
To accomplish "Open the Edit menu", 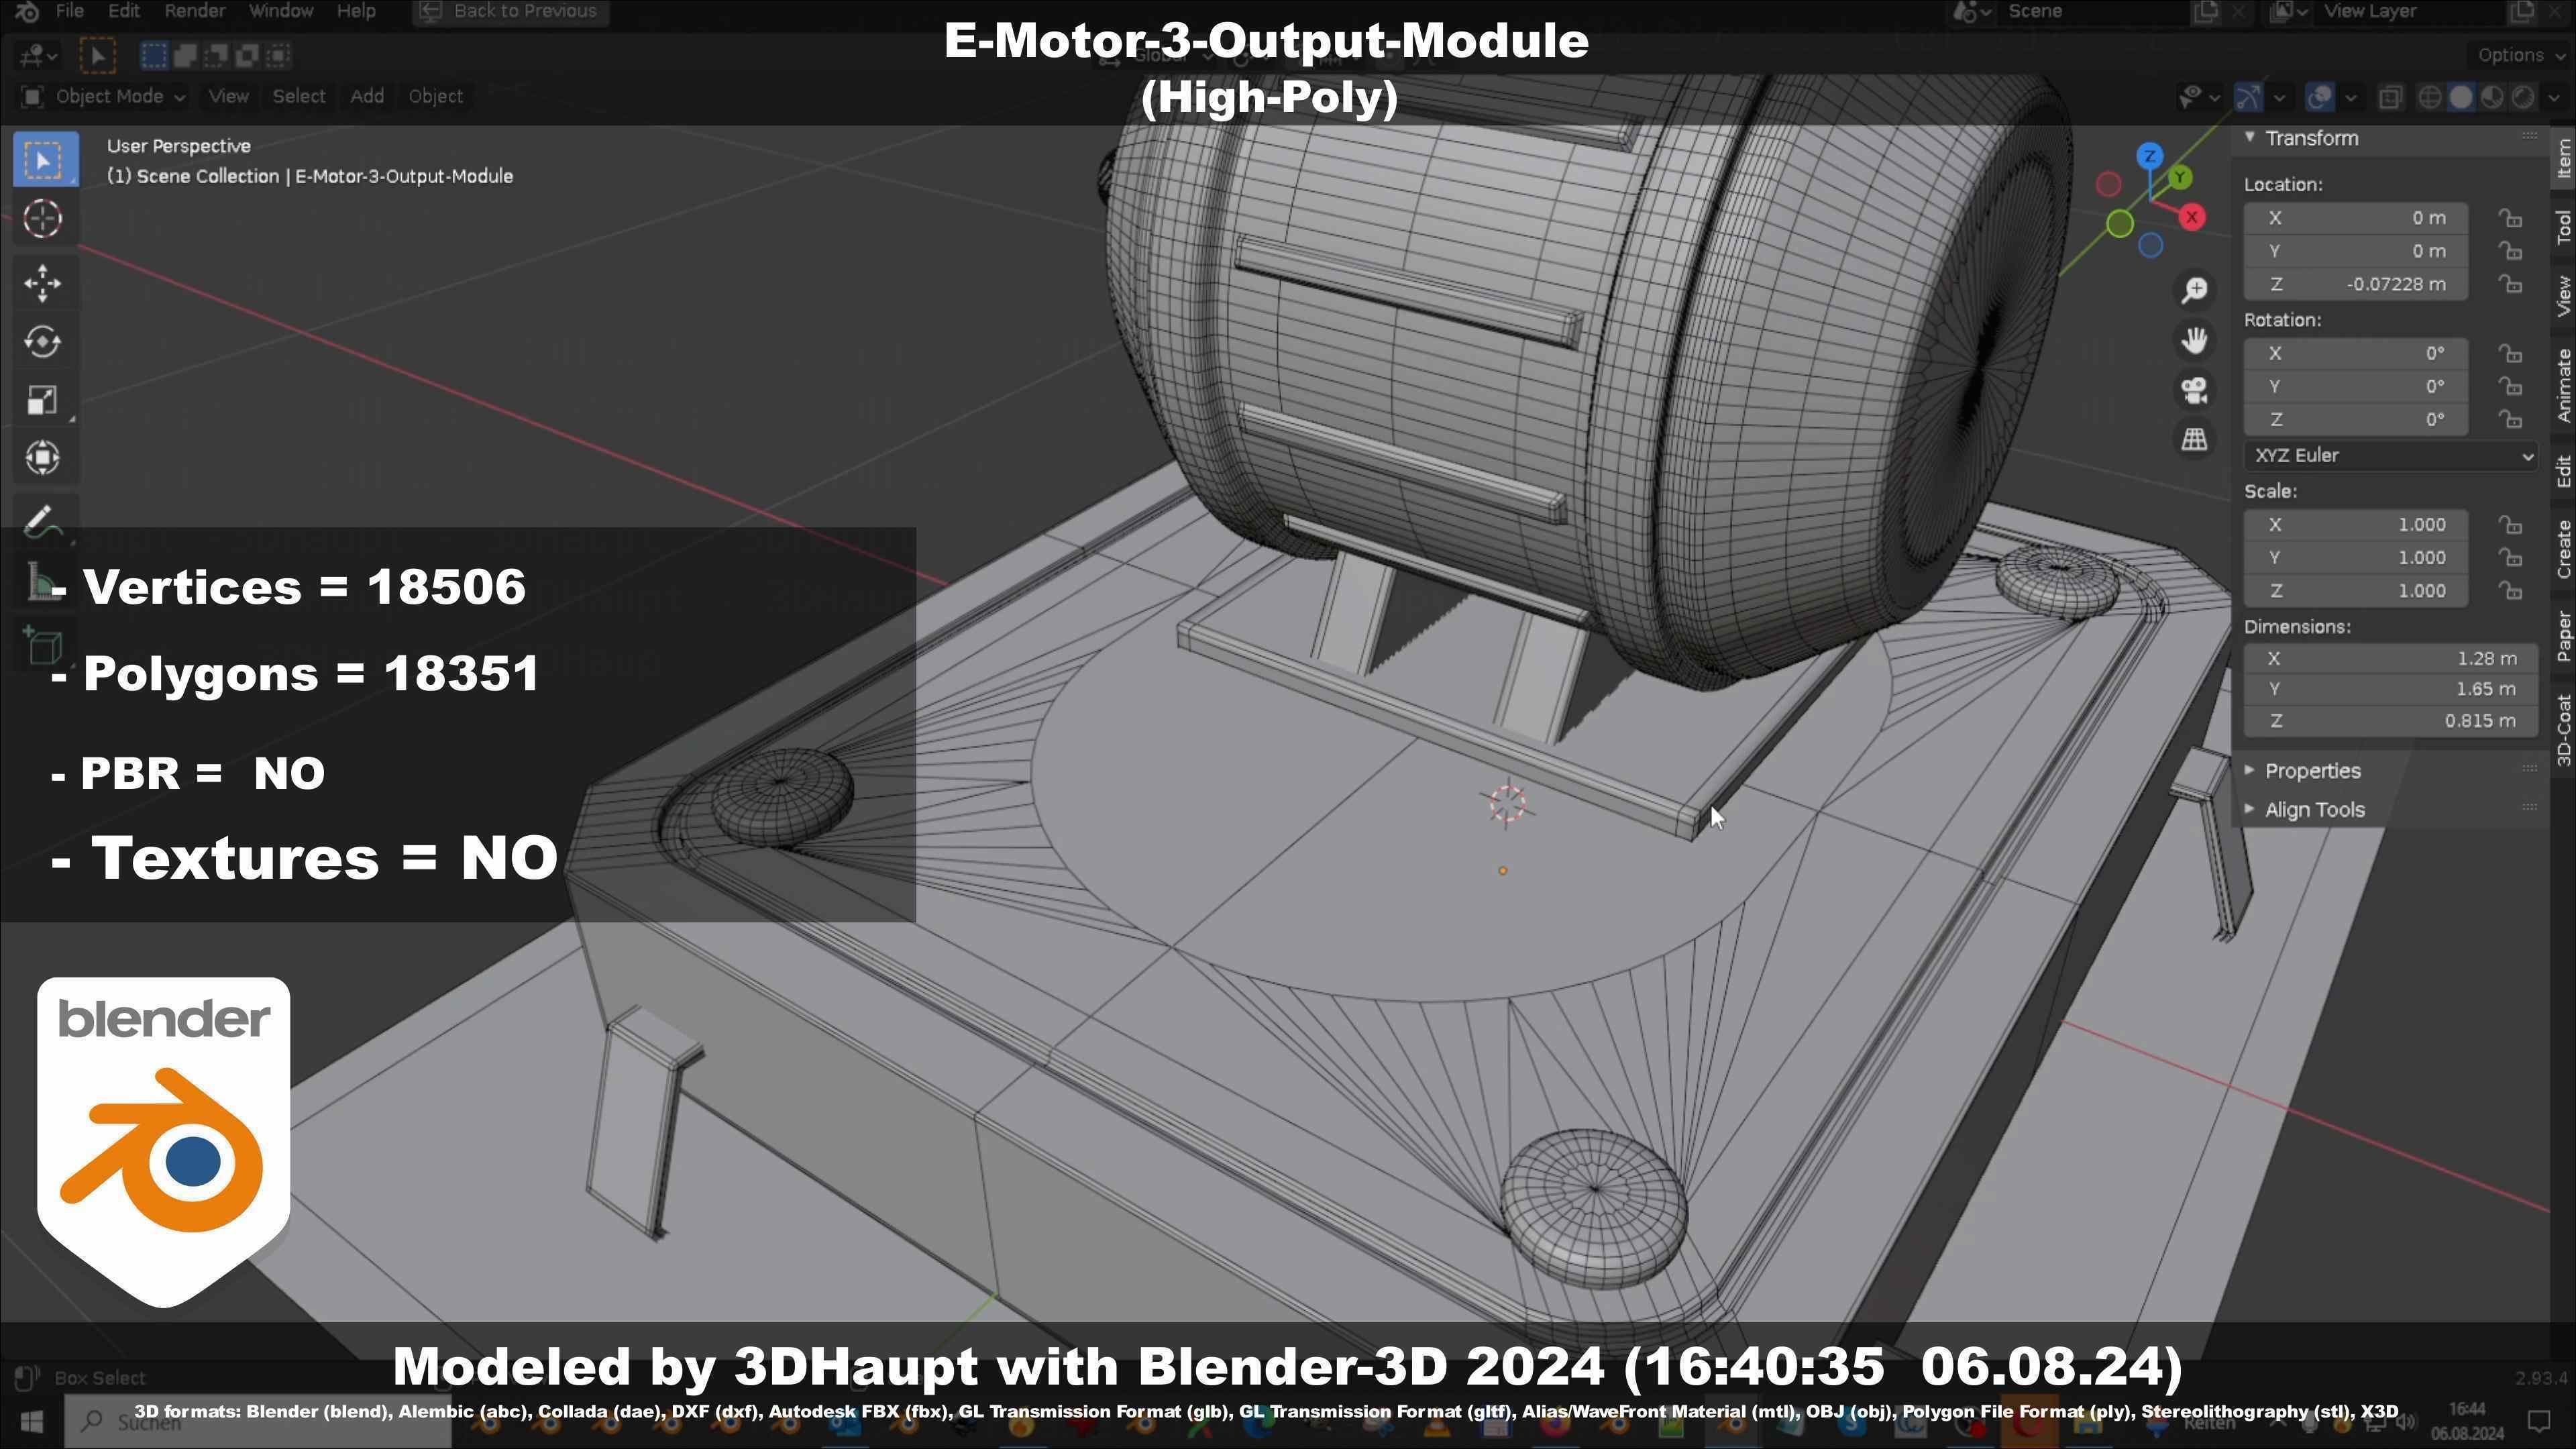I will pyautogui.click(x=124, y=11).
